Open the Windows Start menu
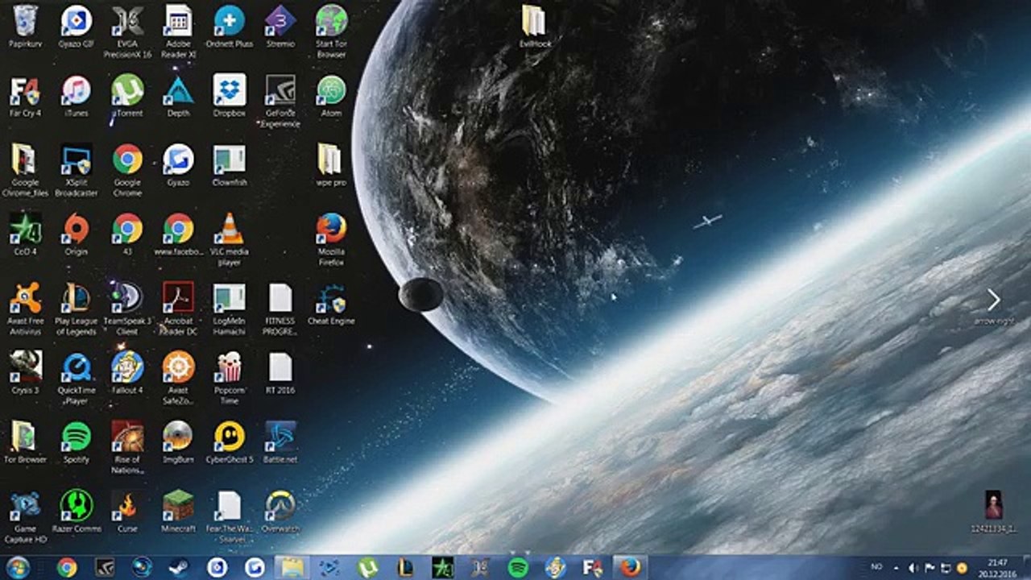The width and height of the screenshot is (1031, 580). point(18,568)
